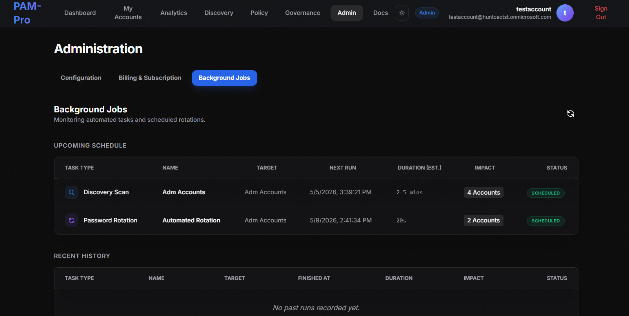Click the refresh background jobs icon
Viewport: 629px width, 316px height.
[x=571, y=114]
